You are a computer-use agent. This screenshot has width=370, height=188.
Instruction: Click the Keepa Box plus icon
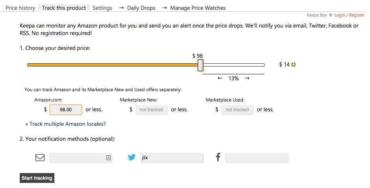coord(331,15)
